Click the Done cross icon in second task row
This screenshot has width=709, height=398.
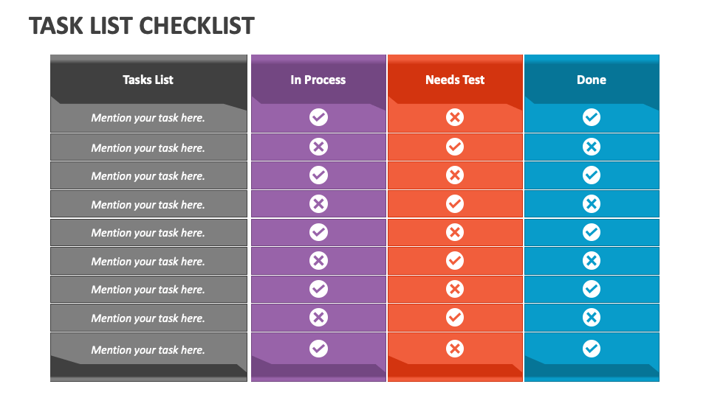592,147
